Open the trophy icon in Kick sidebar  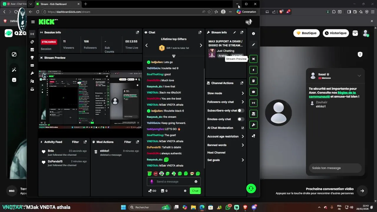click(32, 57)
